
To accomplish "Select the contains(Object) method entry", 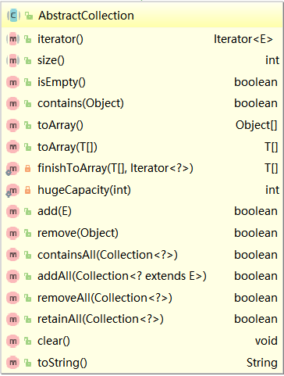I will click(142, 103).
